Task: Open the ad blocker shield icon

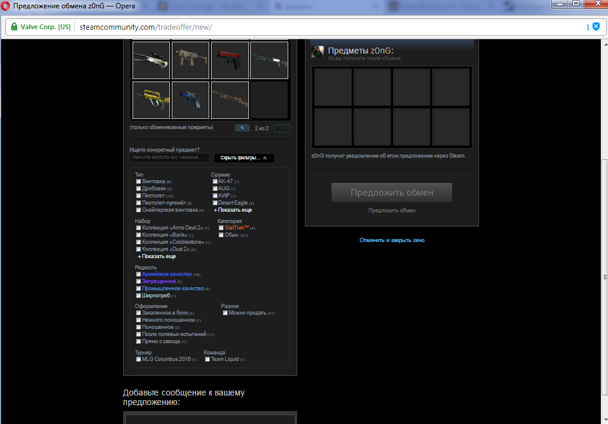Action: (x=596, y=26)
